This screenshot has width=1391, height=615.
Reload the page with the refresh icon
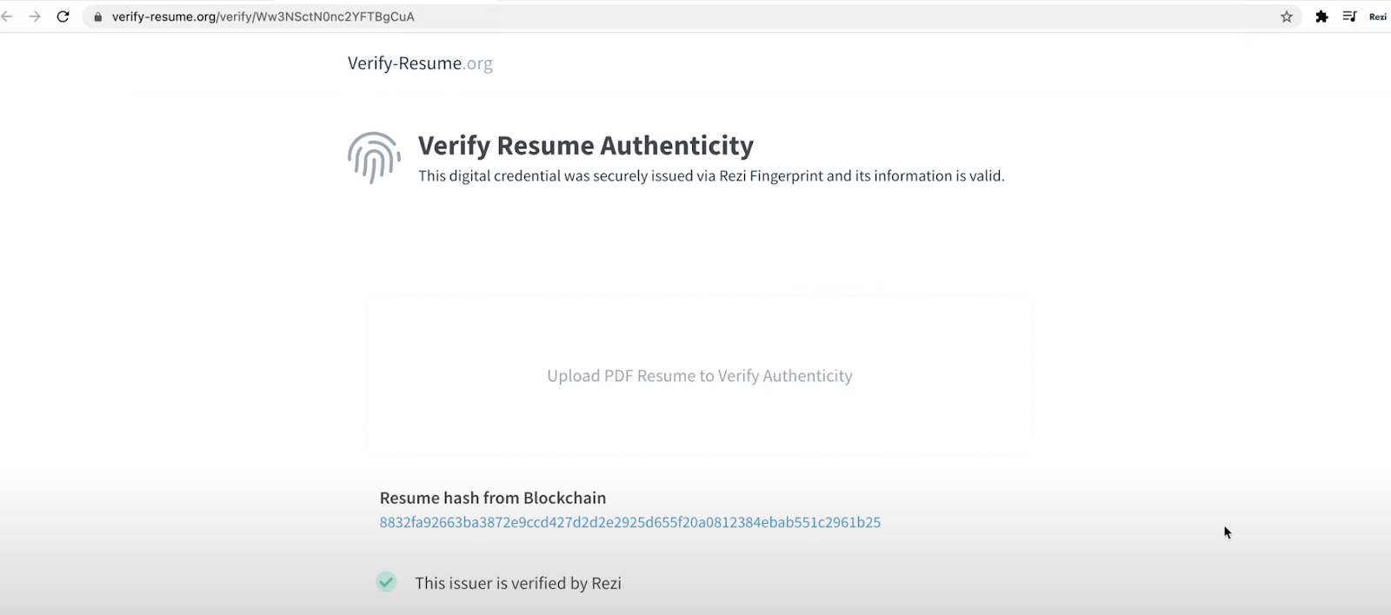[x=63, y=17]
